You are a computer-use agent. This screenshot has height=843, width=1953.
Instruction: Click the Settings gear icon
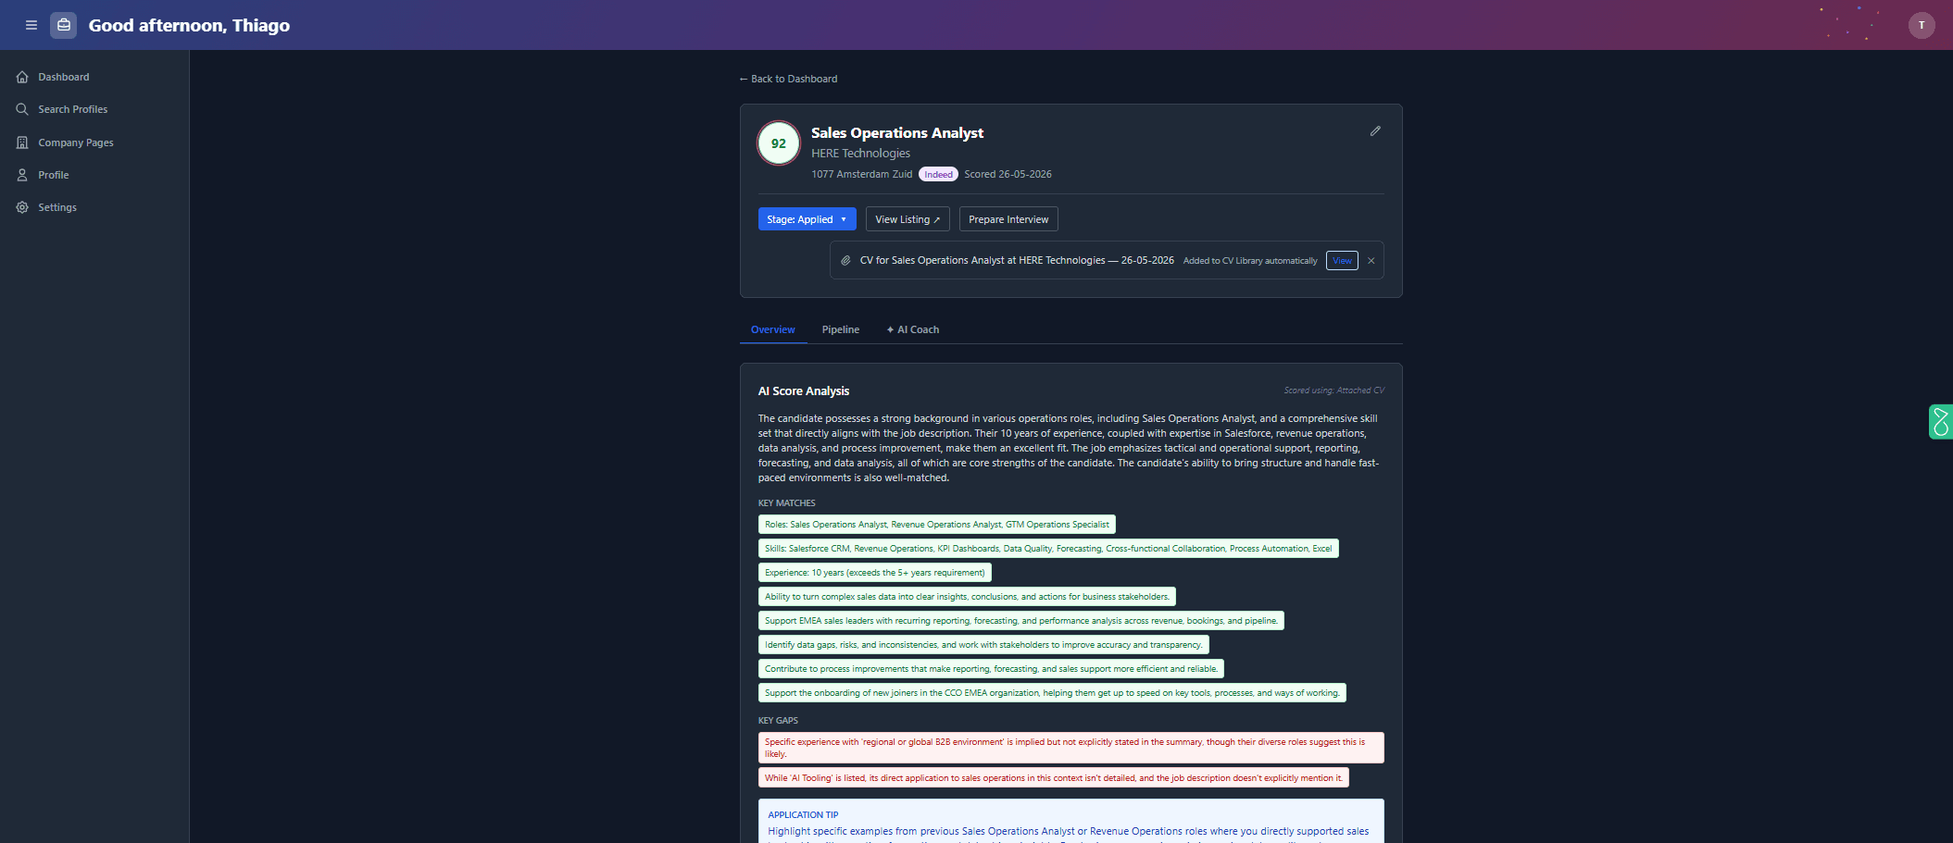tap(22, 207)
